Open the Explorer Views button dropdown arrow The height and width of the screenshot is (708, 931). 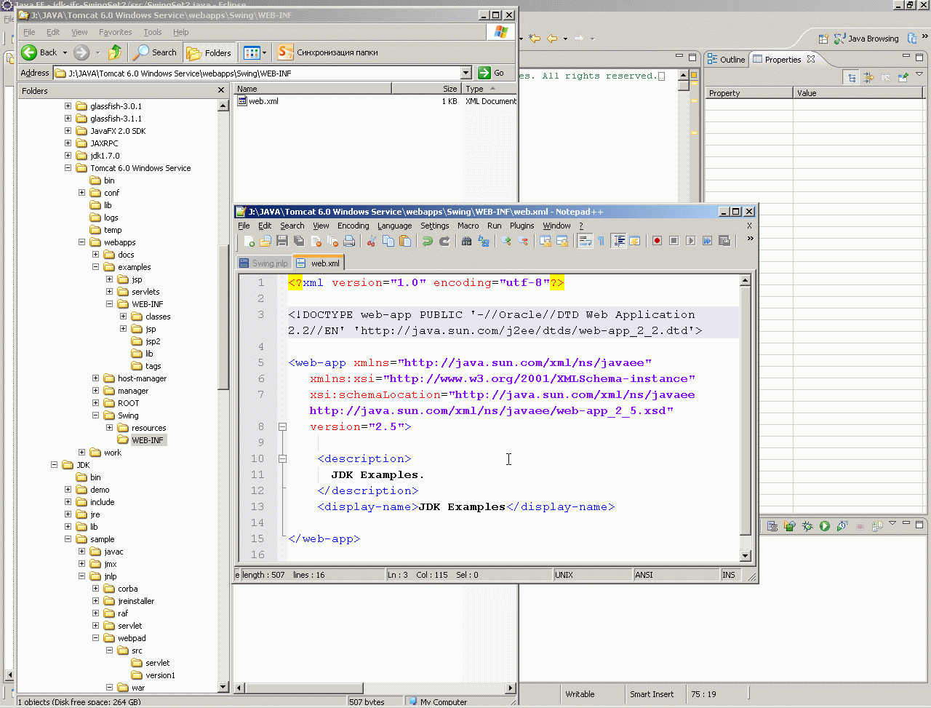click(x=264, y=52)
